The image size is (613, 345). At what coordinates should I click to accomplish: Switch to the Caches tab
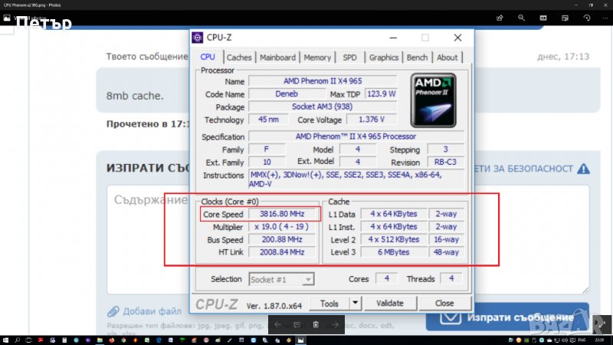click(x=239, y=58)
